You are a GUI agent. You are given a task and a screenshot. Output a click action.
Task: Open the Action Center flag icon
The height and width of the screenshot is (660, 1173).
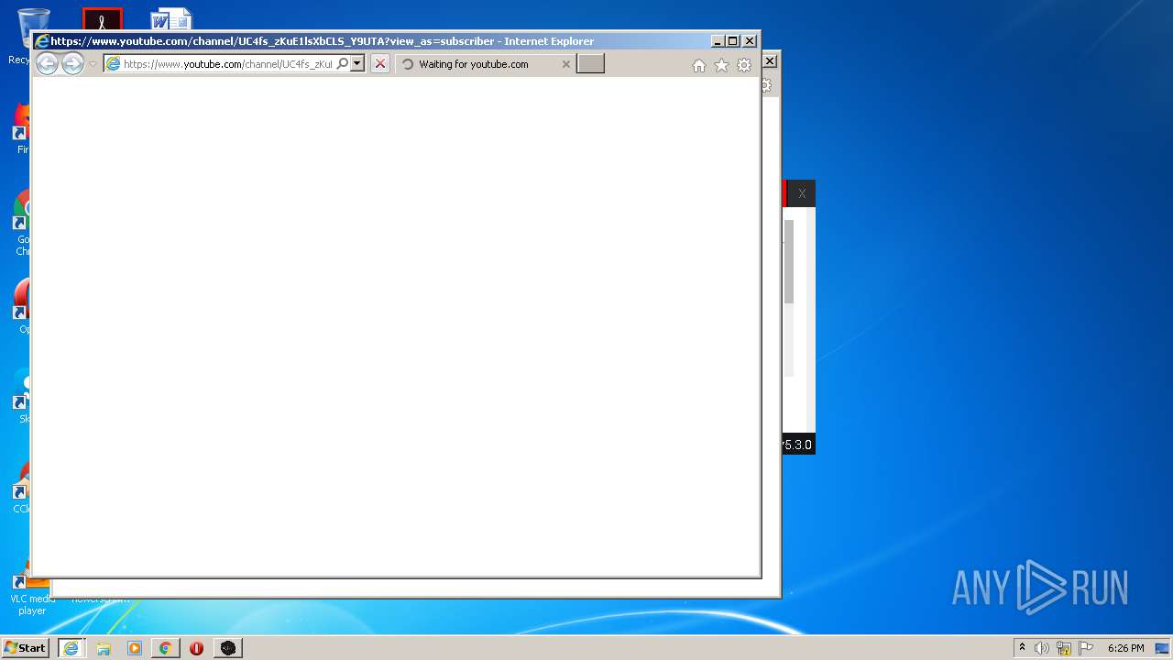point(1085,648)
